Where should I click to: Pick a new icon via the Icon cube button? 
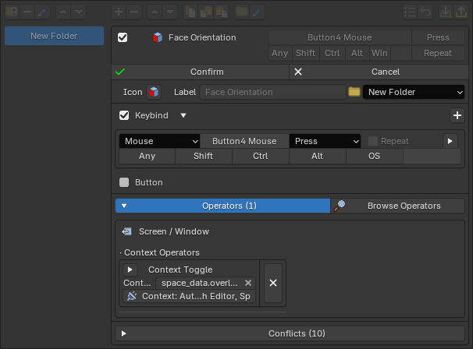pyautogui.click(x=154, y=92)
